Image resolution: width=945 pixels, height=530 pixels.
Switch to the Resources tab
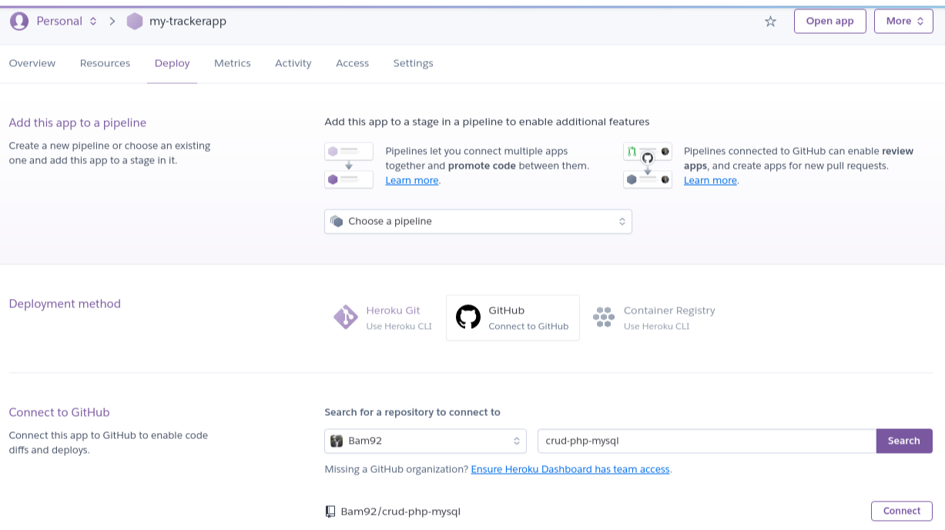tap(106, 63)
